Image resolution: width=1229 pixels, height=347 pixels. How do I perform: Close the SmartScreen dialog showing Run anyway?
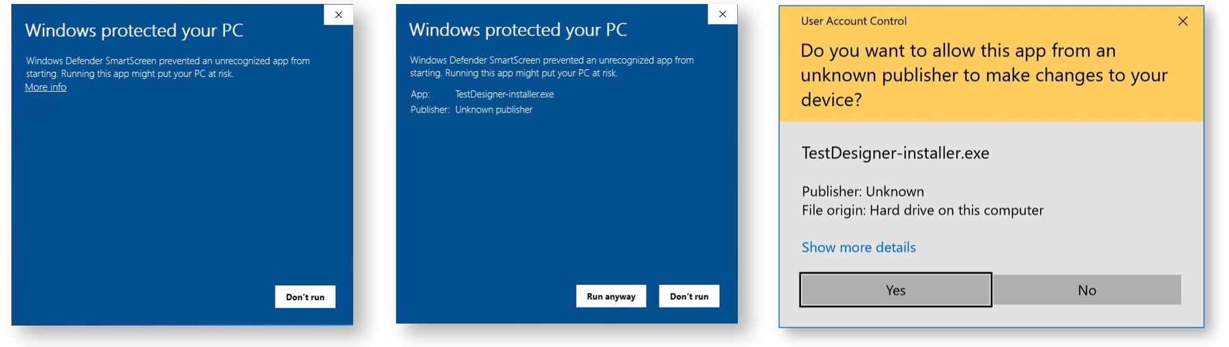(x=722, y=14)
